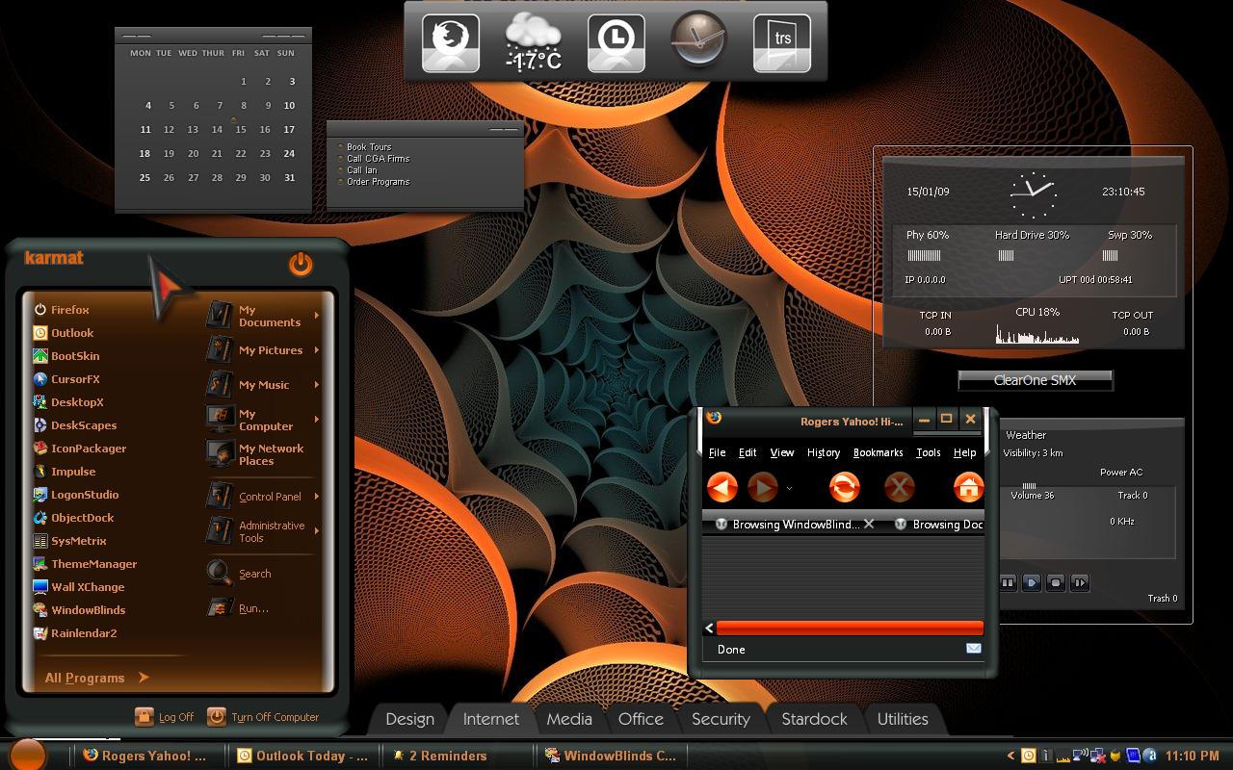This screenshot has height=770, width=1233.
Task: Expand Administrative Tools submenu
Action: (x=316, y=531)
